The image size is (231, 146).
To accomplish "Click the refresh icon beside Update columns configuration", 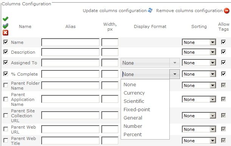I will [150, 11].
